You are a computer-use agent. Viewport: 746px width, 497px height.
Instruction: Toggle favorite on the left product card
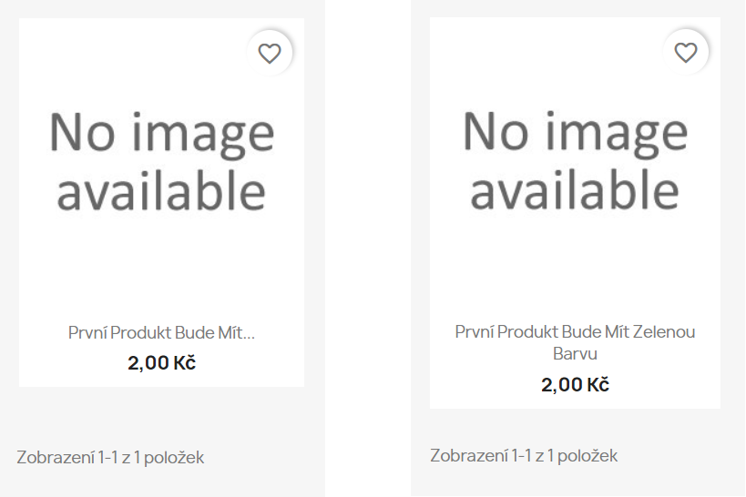[x=270, y=53]
